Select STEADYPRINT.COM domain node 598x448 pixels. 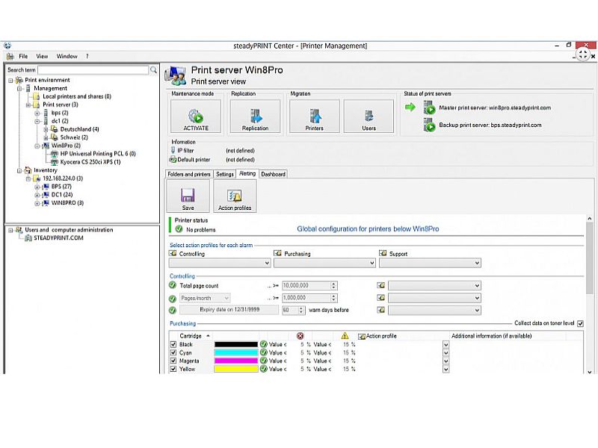pyautogui.click(x=58, y=237)
